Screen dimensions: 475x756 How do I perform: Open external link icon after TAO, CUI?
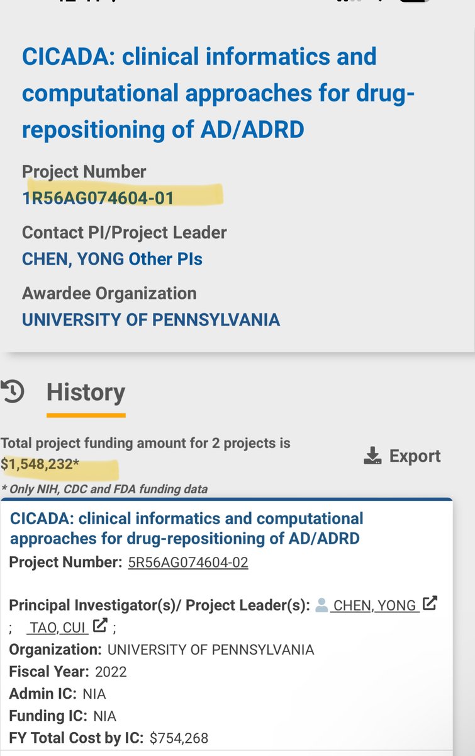click(100, 626)
